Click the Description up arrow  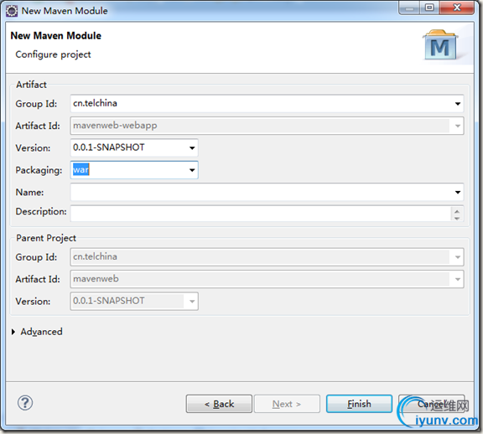point(457,211)
